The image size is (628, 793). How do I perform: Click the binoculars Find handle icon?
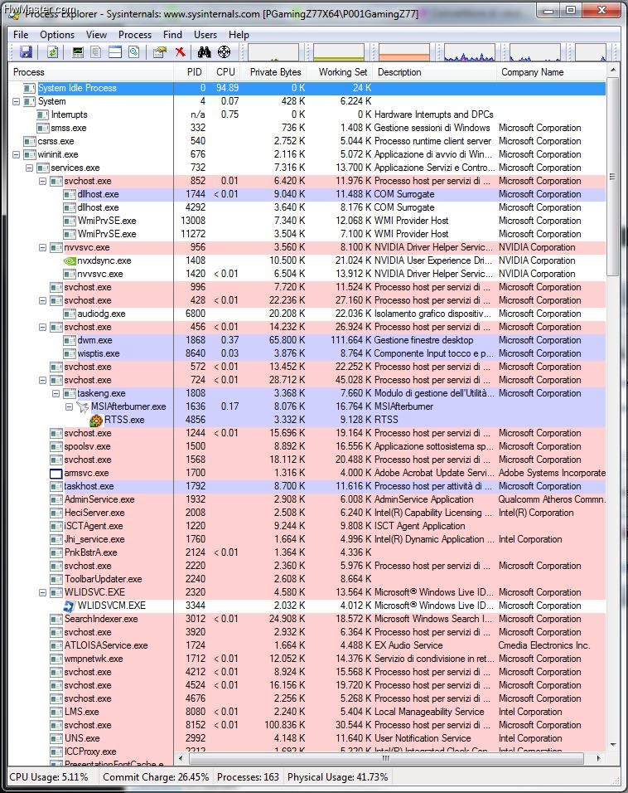pos(205,52)
